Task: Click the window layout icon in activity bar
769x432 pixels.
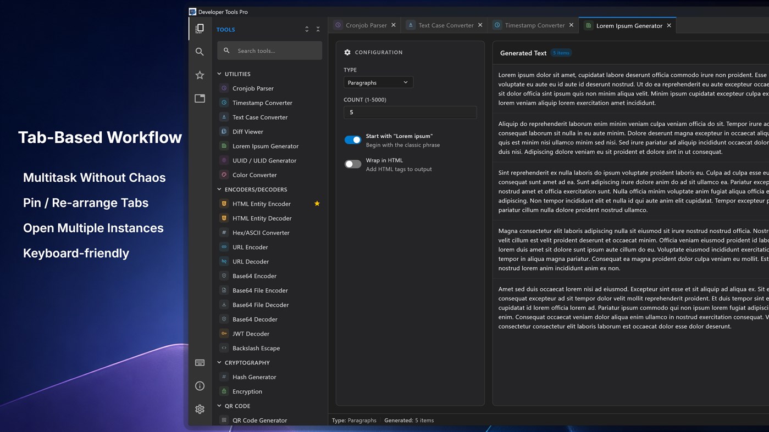Action: click(200, 98)
